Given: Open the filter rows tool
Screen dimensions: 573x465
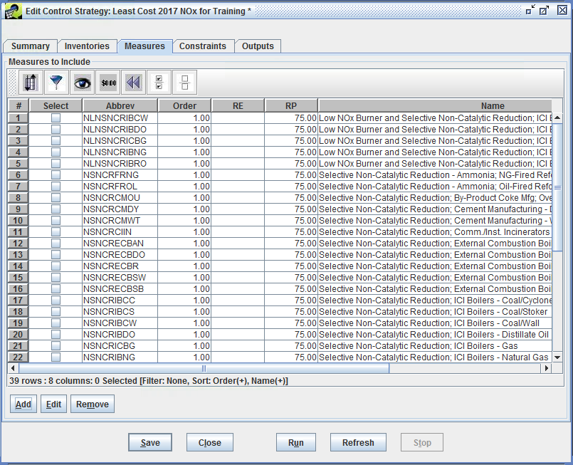Looking at the screenshot, I should [56, 82].
